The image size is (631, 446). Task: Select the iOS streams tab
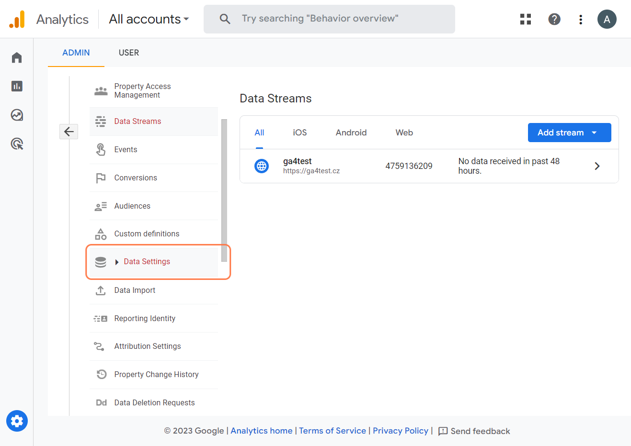tap(300, 133)
